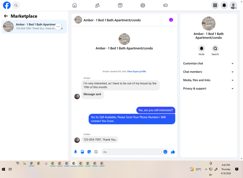
Task: Click the purple conversation info icon
Action: pyautogui.click(x=171, y=20)
